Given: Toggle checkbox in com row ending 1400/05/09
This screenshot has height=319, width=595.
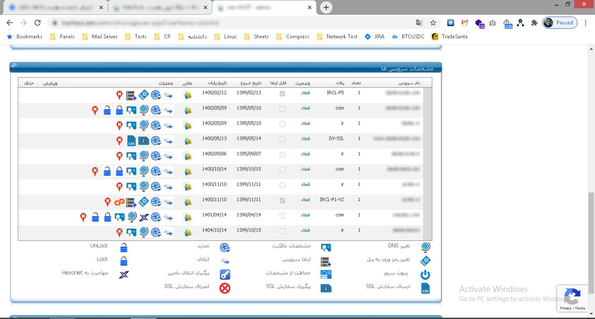Looking at the screenshot, I should click(282, 109).
